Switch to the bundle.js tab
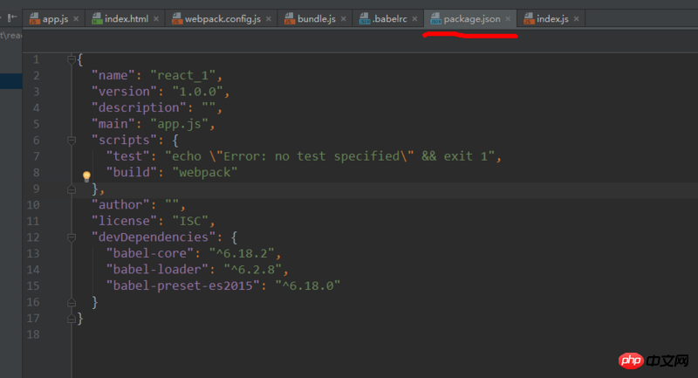Screen dimensions: 698x378 [x=311, y=18]
